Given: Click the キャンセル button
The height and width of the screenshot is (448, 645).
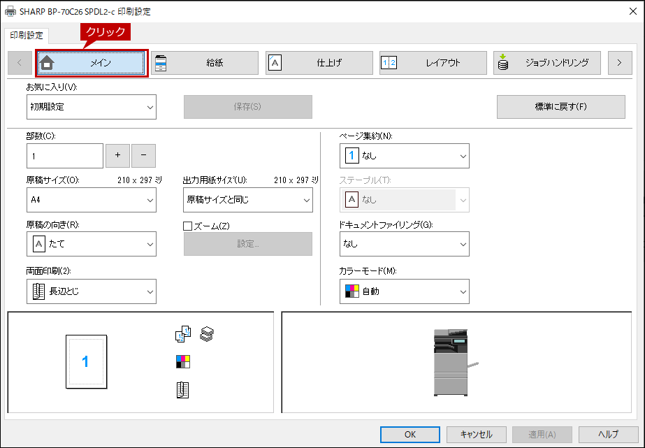Looking at the screenshot, I should [x=477, y=435].
